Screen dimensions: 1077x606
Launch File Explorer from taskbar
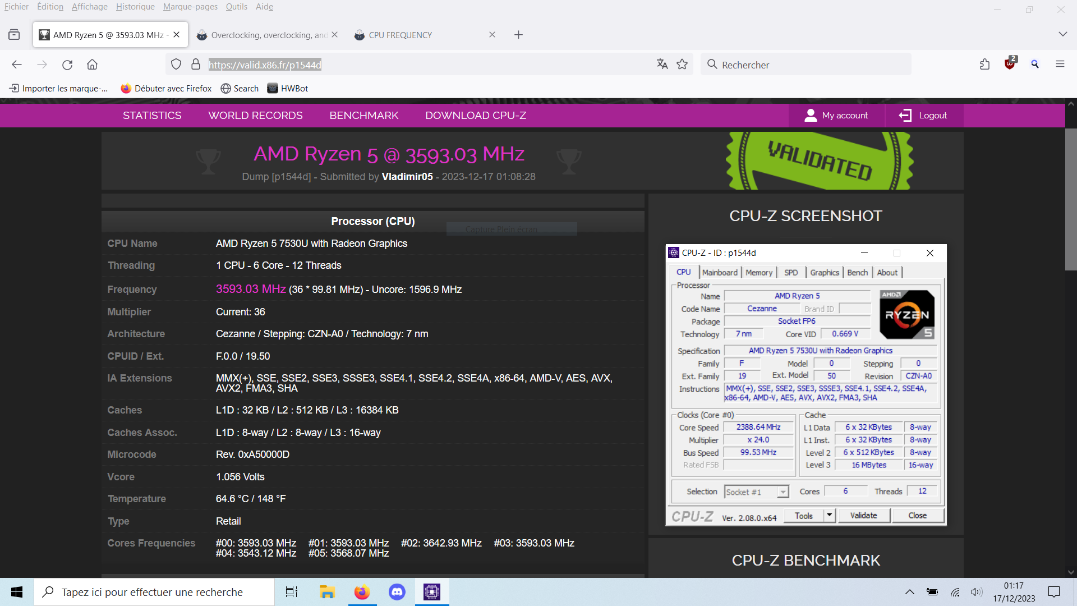(x=327, y=592)
